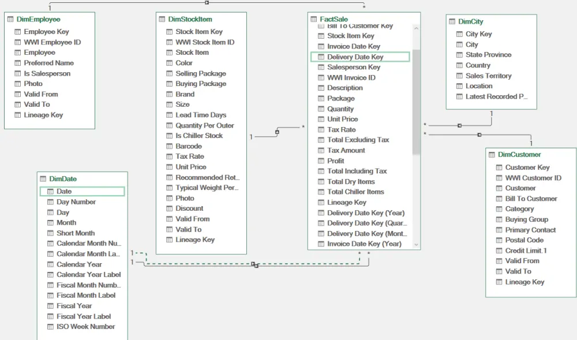The image size is (577, 340).
Task: Click the table icon on the DimEmployee header
Action: click(10, 19)
